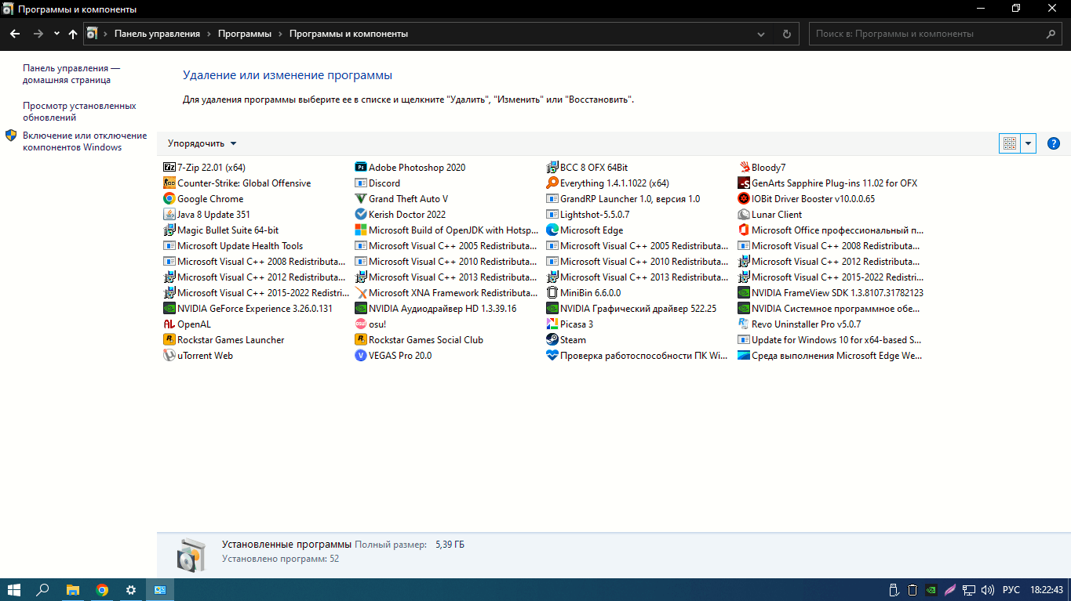The image size is (1071, 601).
Task: Open the Windows Start menu
Action: (14, 589)
